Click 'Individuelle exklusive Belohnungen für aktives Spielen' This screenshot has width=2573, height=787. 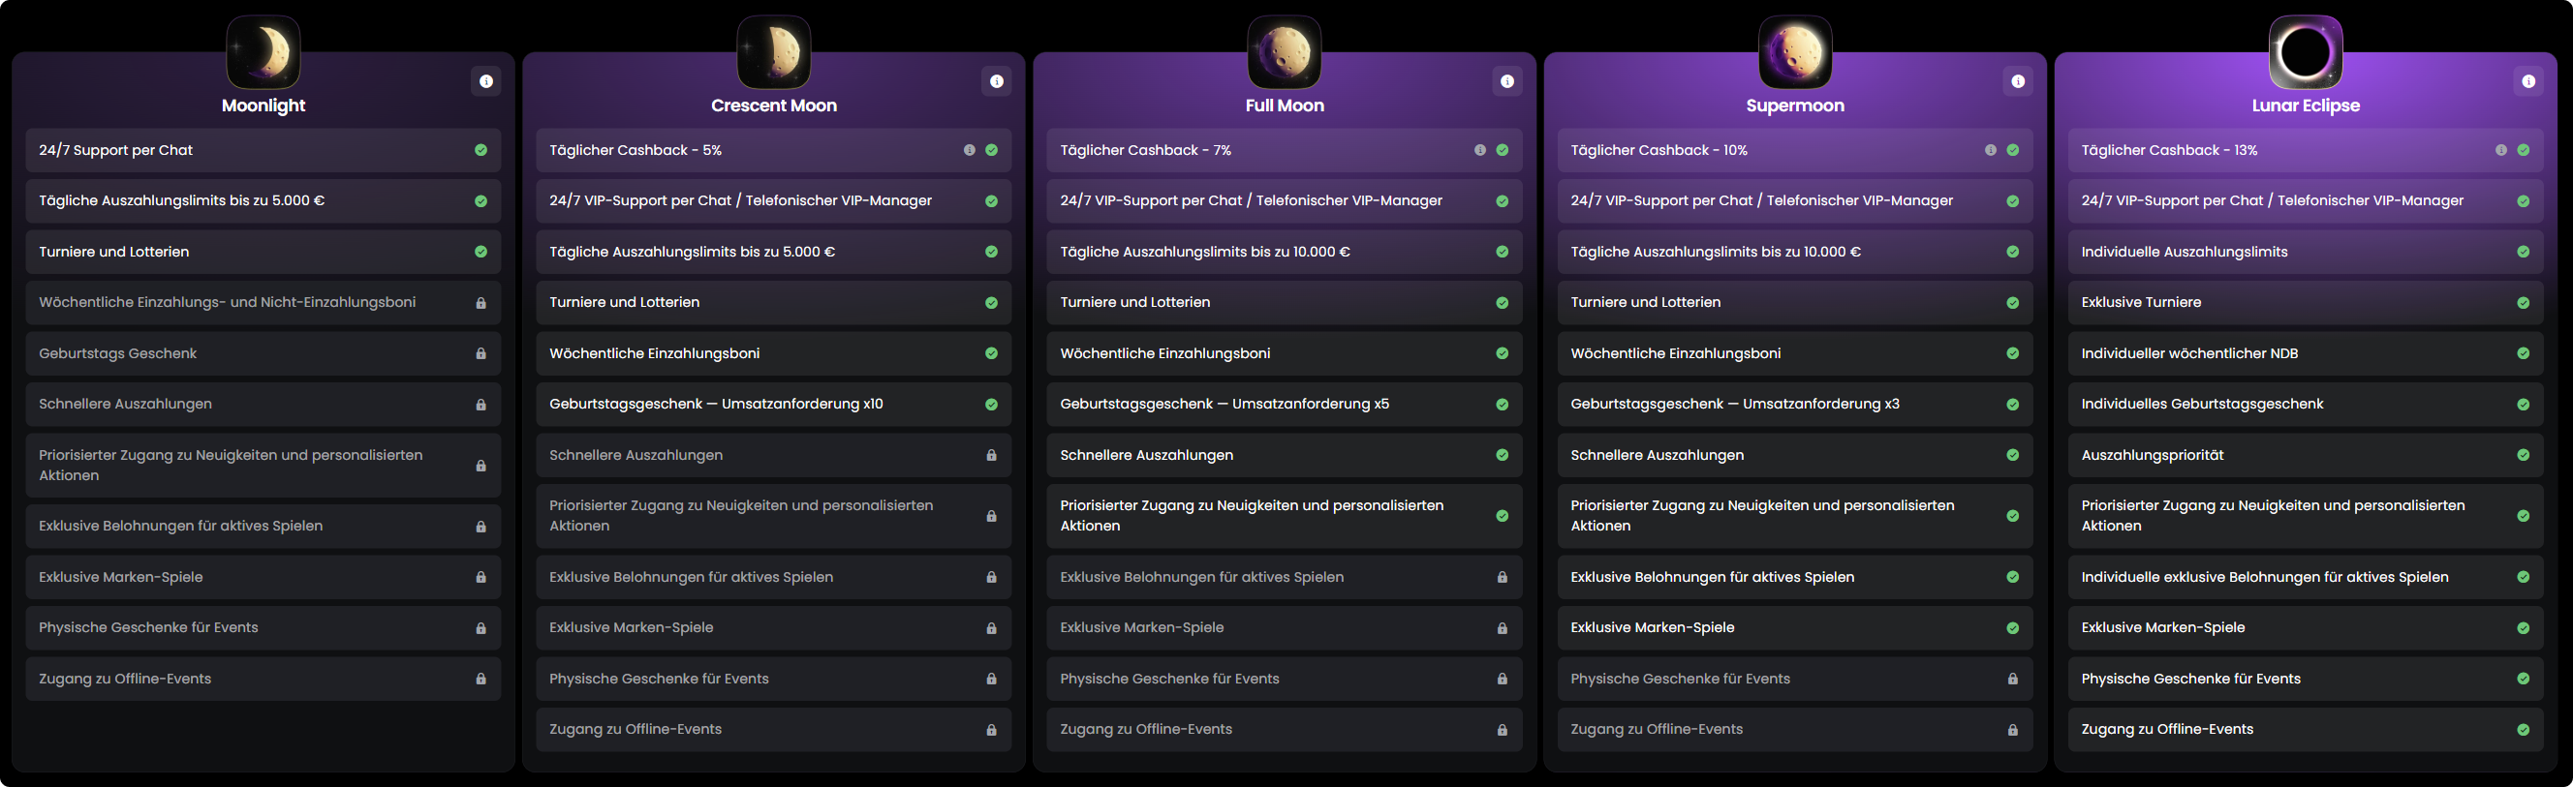(x=2264, y=578)
